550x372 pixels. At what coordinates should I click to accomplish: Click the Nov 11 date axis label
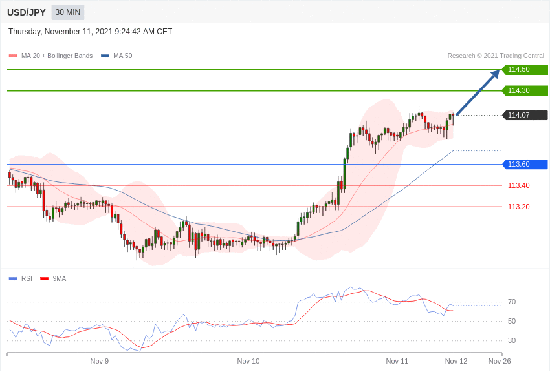(397, 361)
